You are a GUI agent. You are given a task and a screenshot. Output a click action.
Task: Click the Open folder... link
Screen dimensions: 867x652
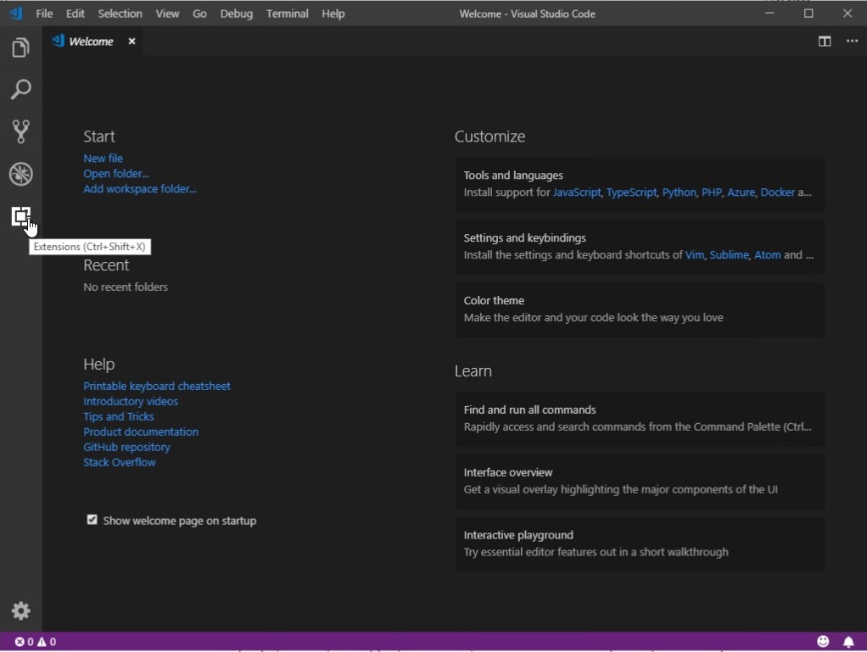click(116, 174)
